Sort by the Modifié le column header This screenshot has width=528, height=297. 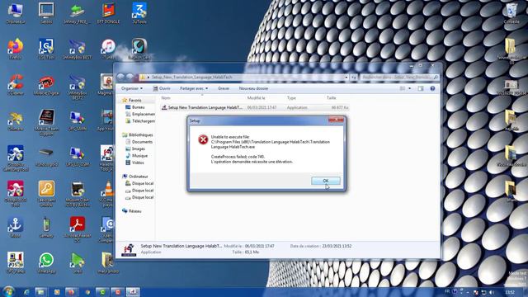257,98
